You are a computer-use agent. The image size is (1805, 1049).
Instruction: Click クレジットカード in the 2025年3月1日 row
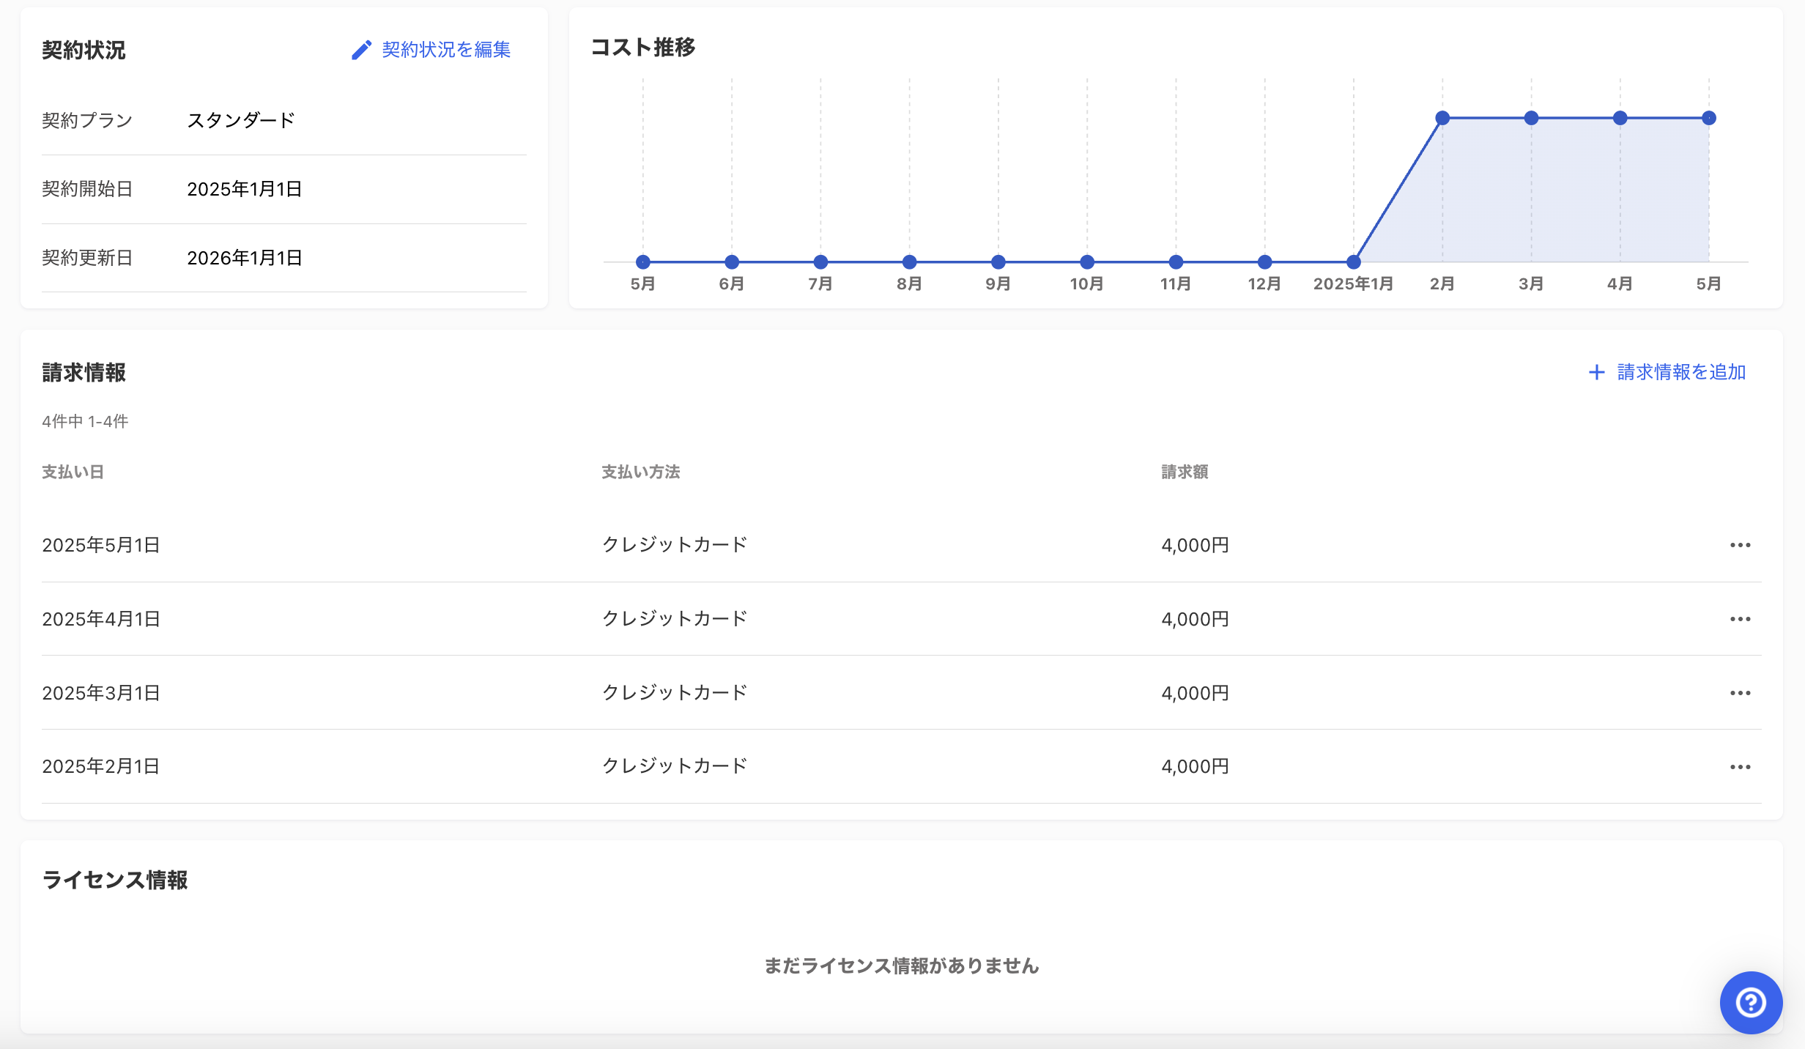point(675,692)
